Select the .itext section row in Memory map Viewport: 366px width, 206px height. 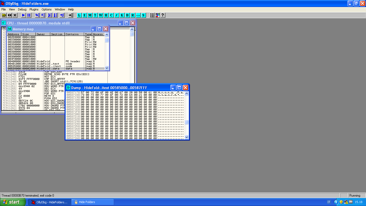(55, 66)
